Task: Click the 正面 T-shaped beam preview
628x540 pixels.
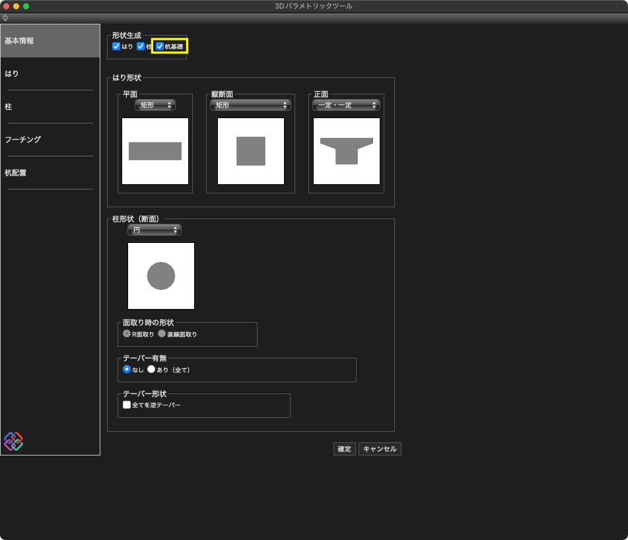Action: 347,151
